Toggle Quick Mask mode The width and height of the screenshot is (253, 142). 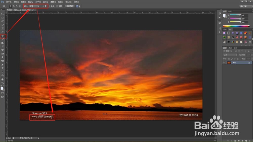pos(3,93)
